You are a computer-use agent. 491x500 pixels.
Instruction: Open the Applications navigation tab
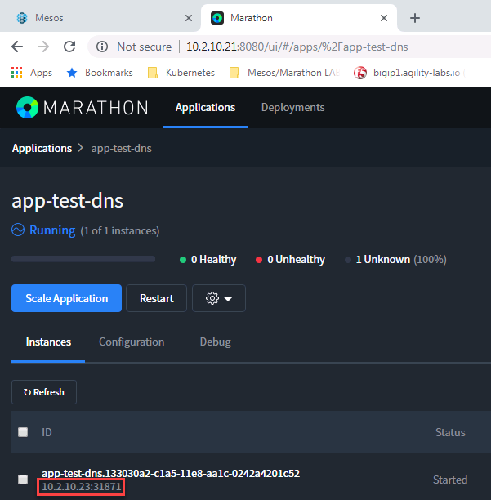205,108
